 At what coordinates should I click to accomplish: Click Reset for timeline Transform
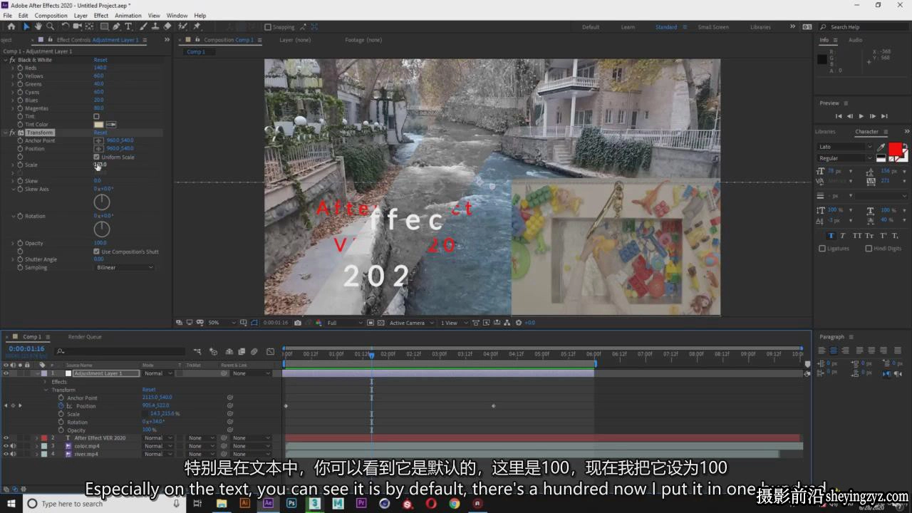tap(149, 390)
